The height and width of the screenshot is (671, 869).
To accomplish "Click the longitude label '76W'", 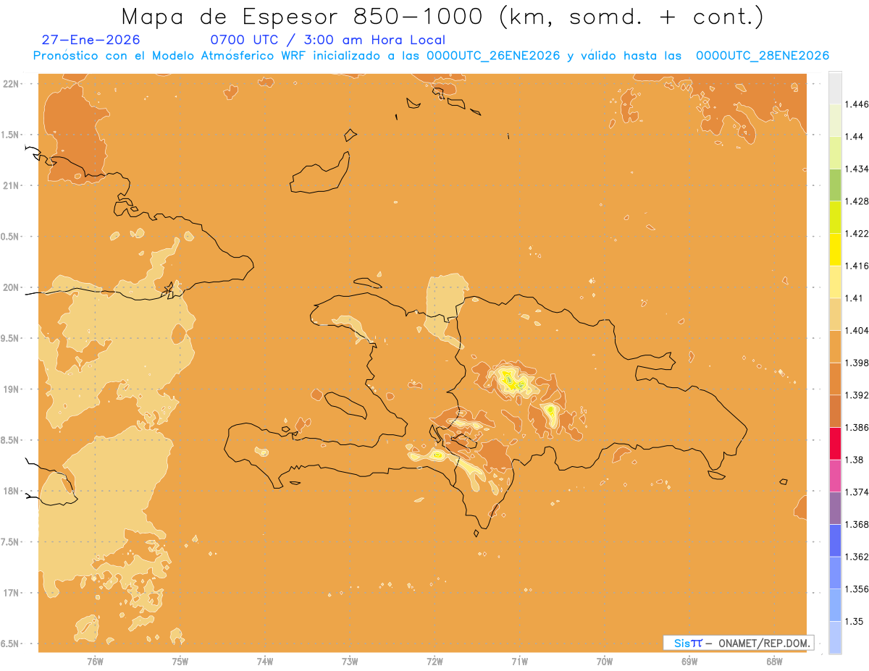I will pos(95,661).
